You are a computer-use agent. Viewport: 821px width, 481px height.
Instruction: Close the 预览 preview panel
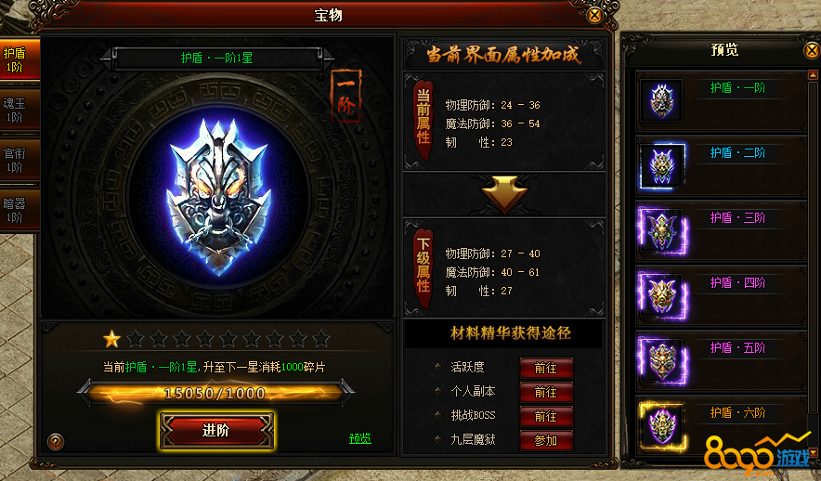pyautogui.click(x=812, y=51)
